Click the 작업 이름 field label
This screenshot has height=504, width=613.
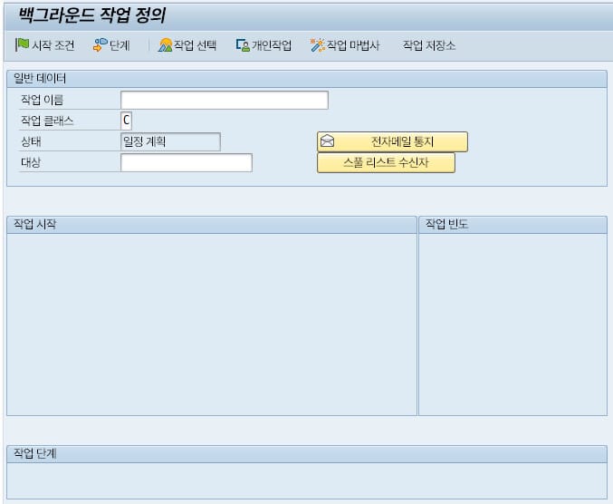point(42,100)
